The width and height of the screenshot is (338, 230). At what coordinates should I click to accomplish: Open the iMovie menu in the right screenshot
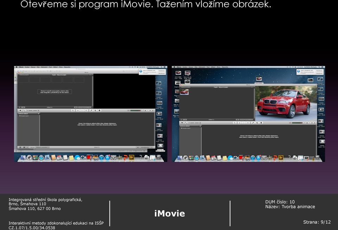[x=179, y=67]
